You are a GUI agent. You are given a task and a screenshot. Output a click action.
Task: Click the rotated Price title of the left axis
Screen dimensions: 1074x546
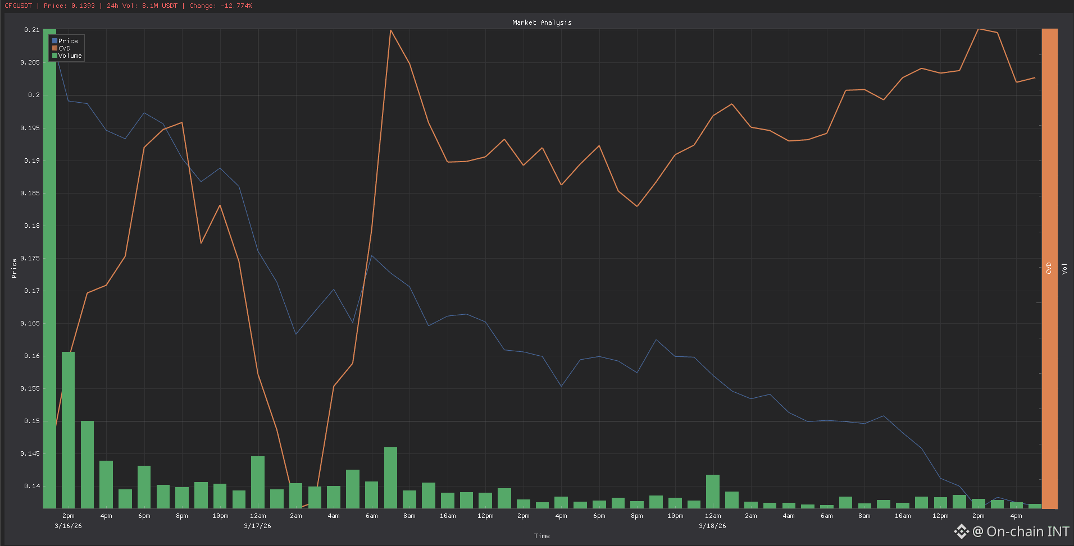(x=14, y=268)
